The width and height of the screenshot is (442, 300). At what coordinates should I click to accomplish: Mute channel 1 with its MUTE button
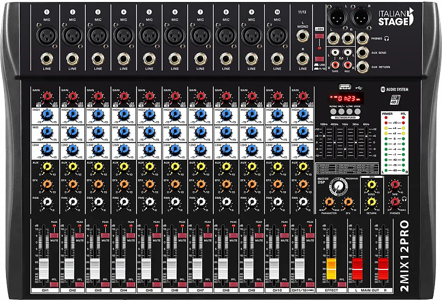click(x=54, y=236)
